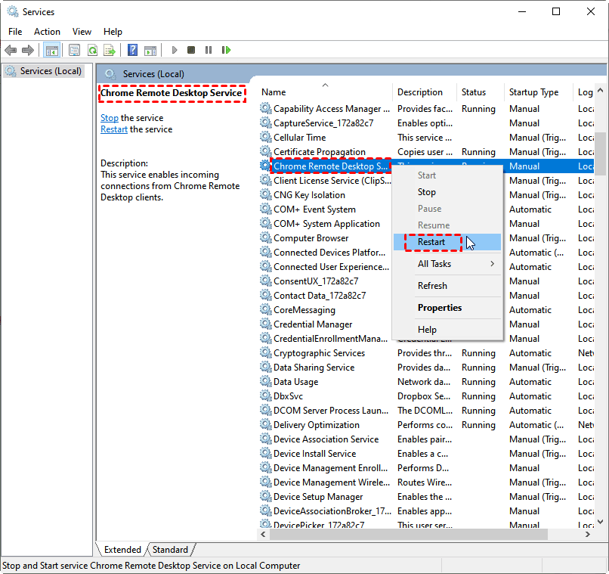Click the Stop Service square toolbar icon
Viewport: 609px width, 574px height.
191,50
